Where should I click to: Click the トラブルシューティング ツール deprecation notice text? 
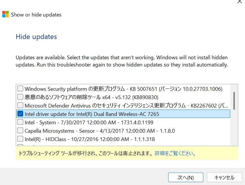[86, 153]
